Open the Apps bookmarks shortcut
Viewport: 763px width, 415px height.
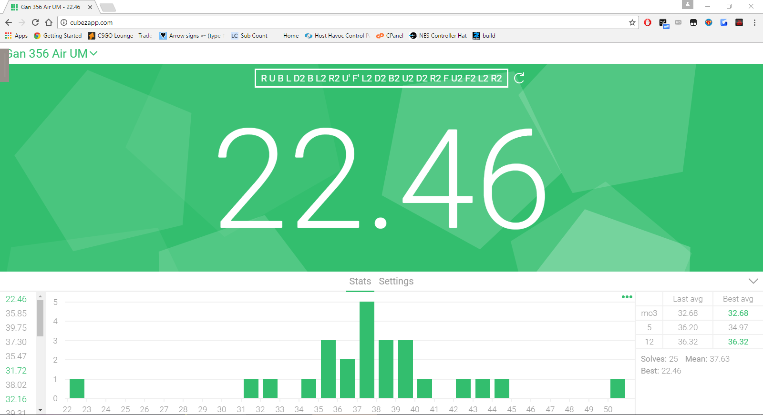(16, 36)
